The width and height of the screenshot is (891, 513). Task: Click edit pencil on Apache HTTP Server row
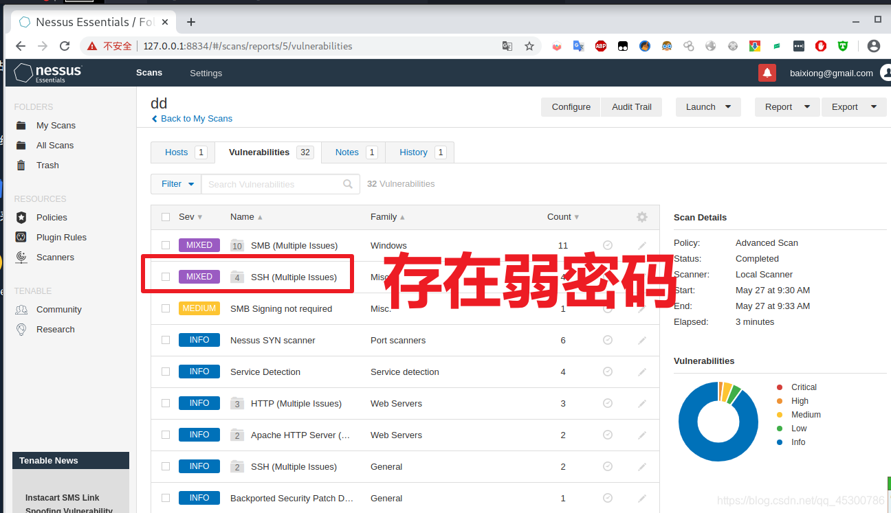pyautogui.click(x=642, y=435)
